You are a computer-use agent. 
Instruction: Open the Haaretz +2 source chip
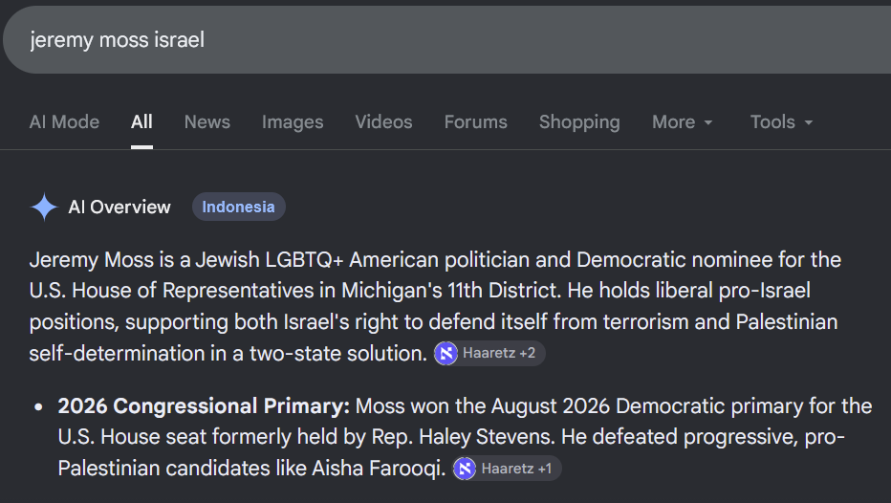[x=489, y=354]
